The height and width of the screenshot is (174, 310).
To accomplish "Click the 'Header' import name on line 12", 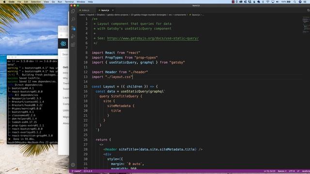I will (x=111, y=72).
